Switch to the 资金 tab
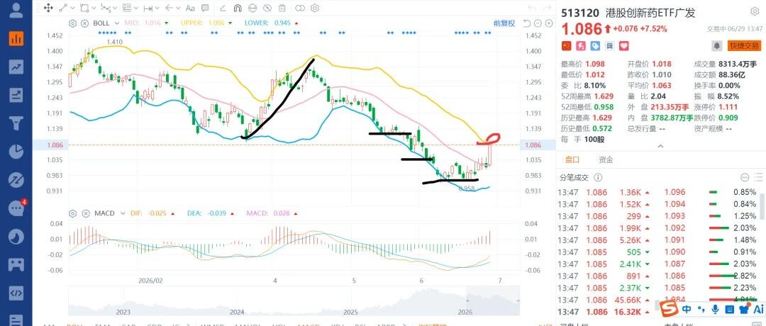The image size is (766, 326). [x=606, y=159]
